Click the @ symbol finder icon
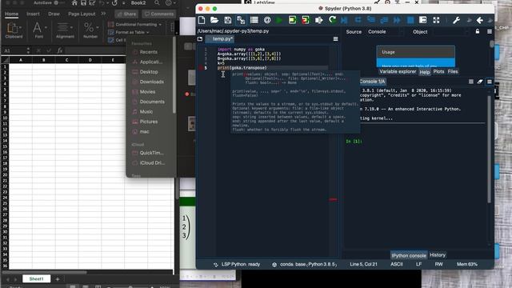 point(267,20)
